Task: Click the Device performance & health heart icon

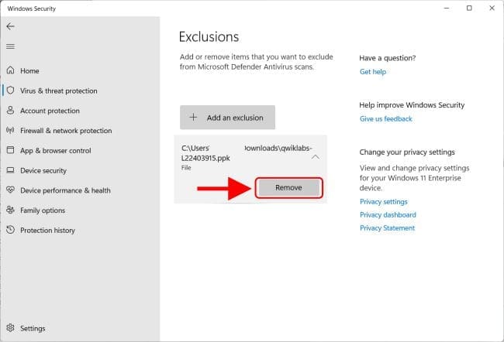Action: (11, 190)
